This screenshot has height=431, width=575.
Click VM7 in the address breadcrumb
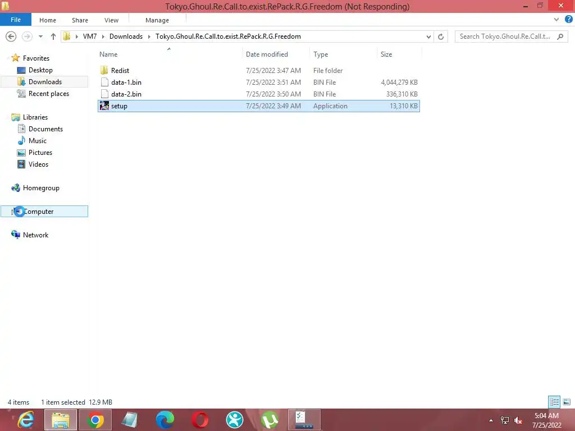point(90,36)
